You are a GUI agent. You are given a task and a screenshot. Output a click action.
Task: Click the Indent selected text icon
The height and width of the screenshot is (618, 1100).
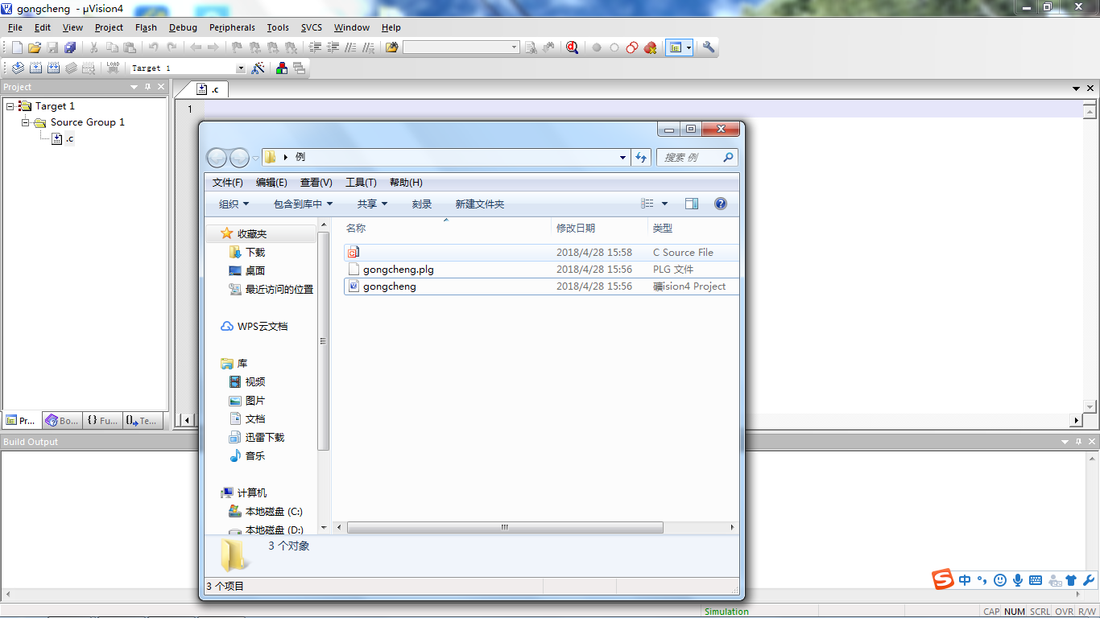(316, 47)
